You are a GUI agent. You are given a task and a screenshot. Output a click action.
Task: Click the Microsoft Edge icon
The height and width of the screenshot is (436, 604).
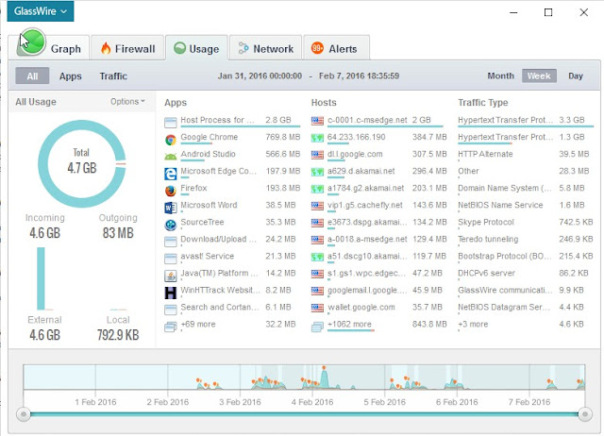click(170, 174)
